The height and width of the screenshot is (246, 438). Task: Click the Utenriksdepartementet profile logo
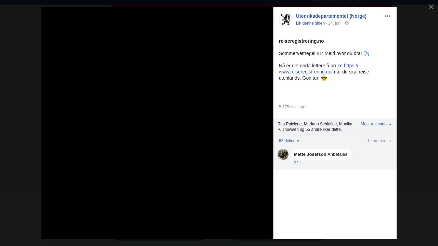(x=285, y=19)
